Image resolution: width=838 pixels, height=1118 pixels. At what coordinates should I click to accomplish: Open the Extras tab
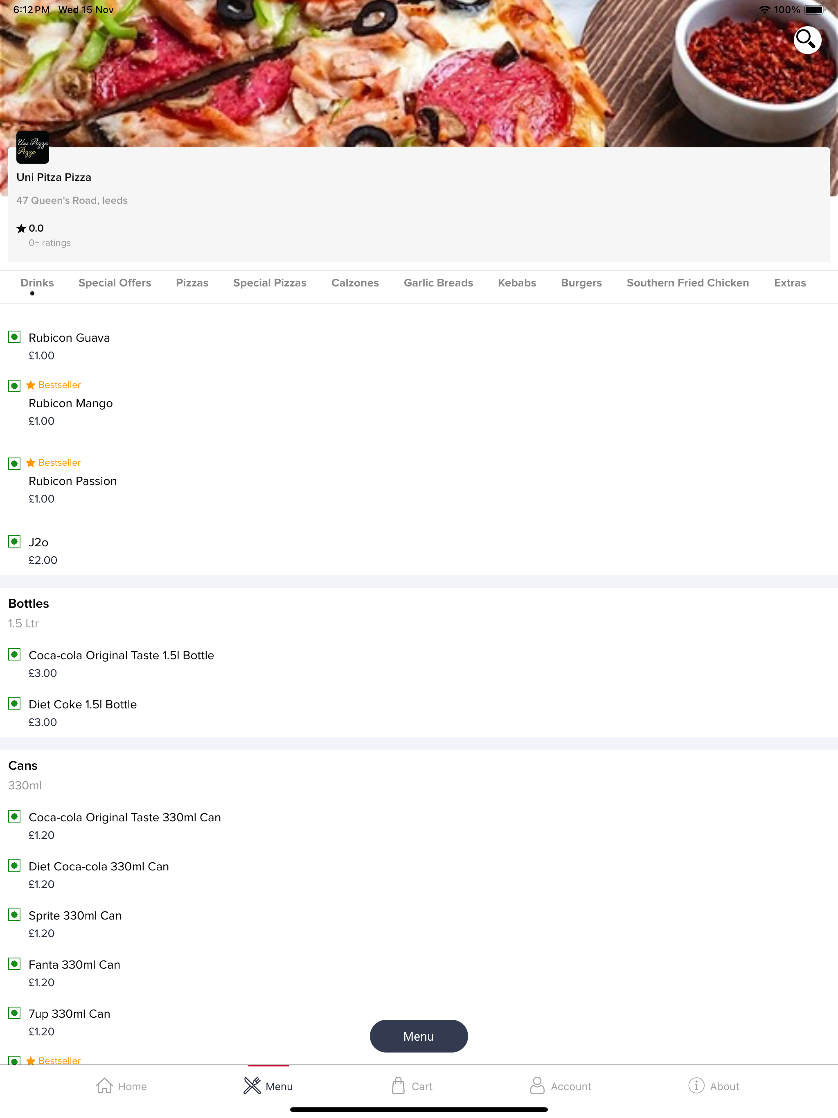(790, 283)
